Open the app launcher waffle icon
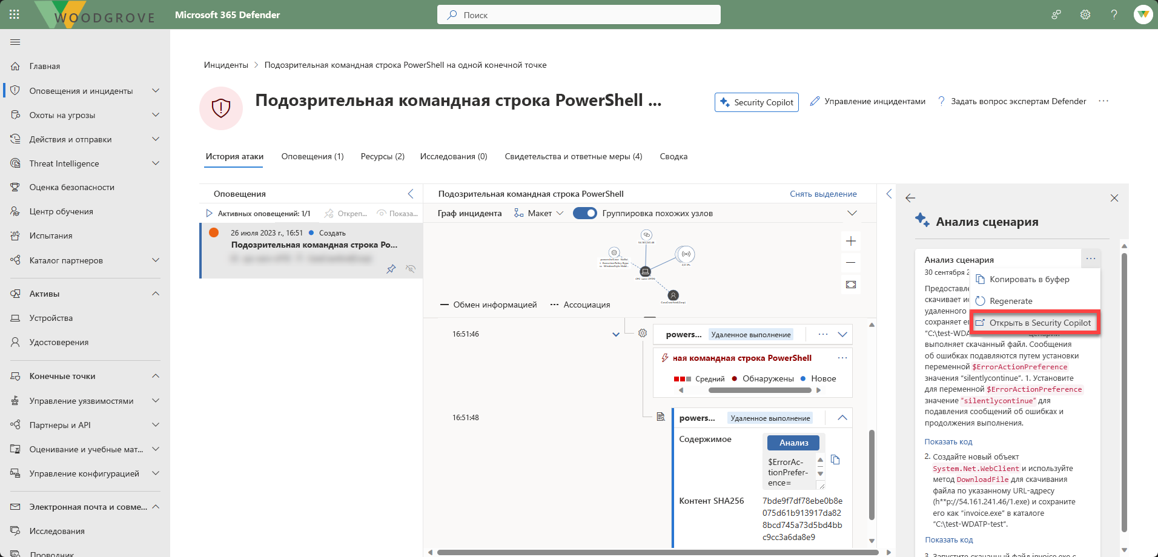Viewport: 1158px width, 557px height. click(15, 15)
